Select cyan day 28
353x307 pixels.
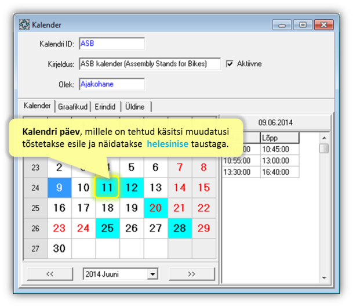(x=180, y=228)
